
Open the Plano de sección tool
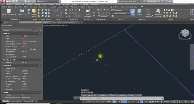(x=88, y=13)
